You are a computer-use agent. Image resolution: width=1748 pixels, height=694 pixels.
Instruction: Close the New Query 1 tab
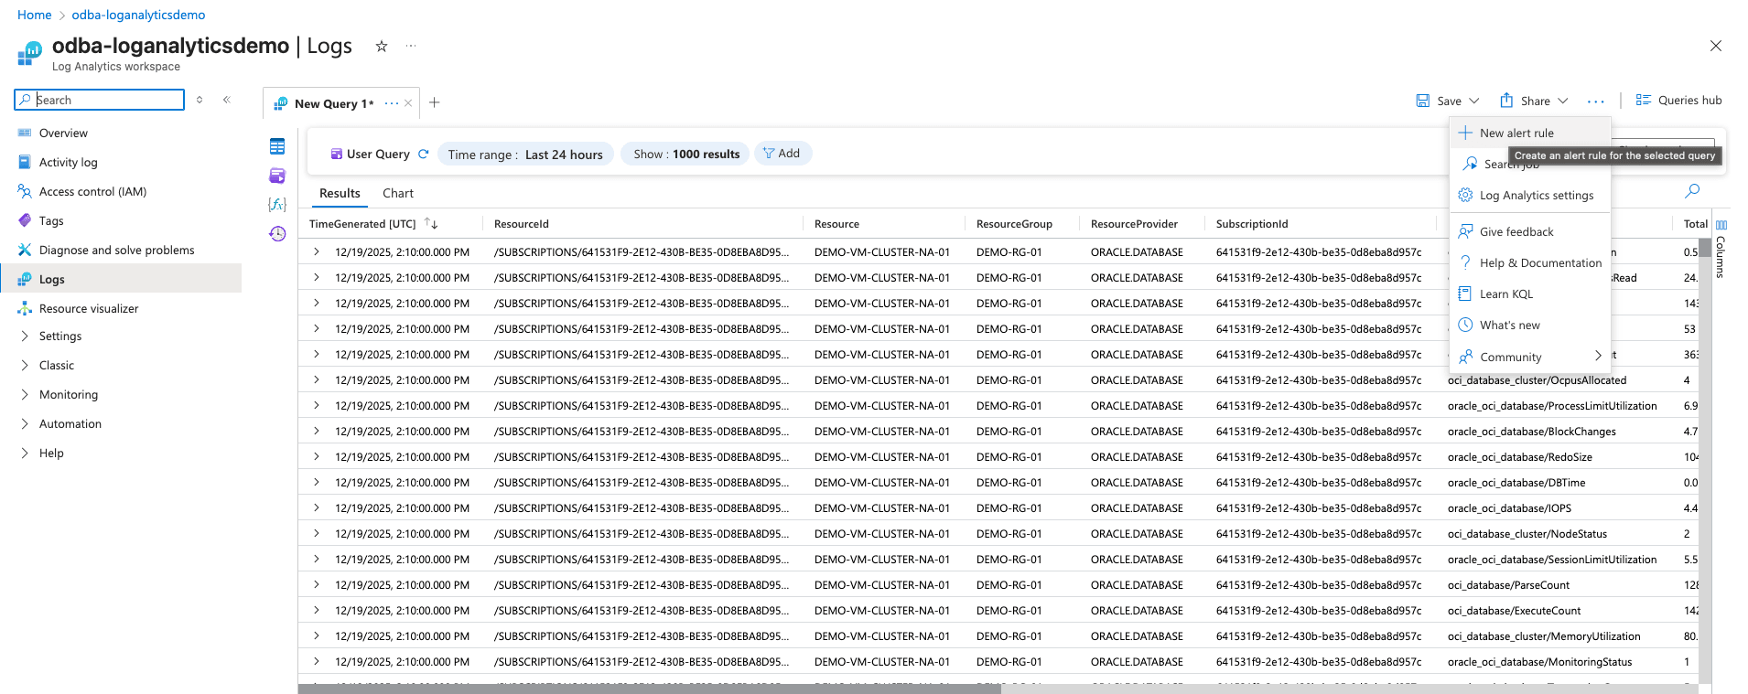click(408, 103)
